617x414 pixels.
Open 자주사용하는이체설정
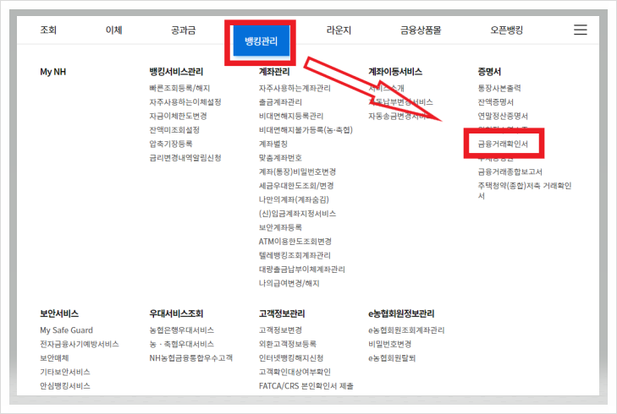tap(185, 102)
